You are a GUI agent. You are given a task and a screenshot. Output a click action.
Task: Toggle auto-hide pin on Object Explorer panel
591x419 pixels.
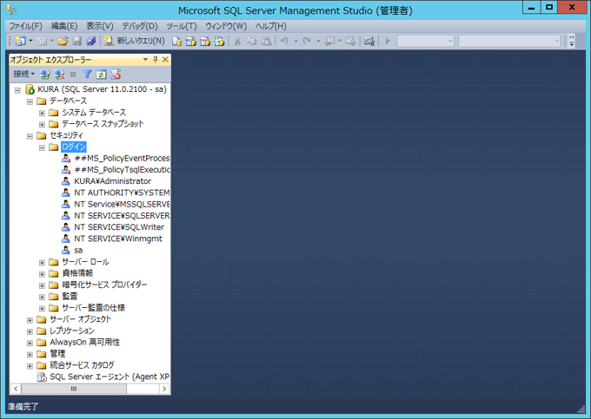156,60
